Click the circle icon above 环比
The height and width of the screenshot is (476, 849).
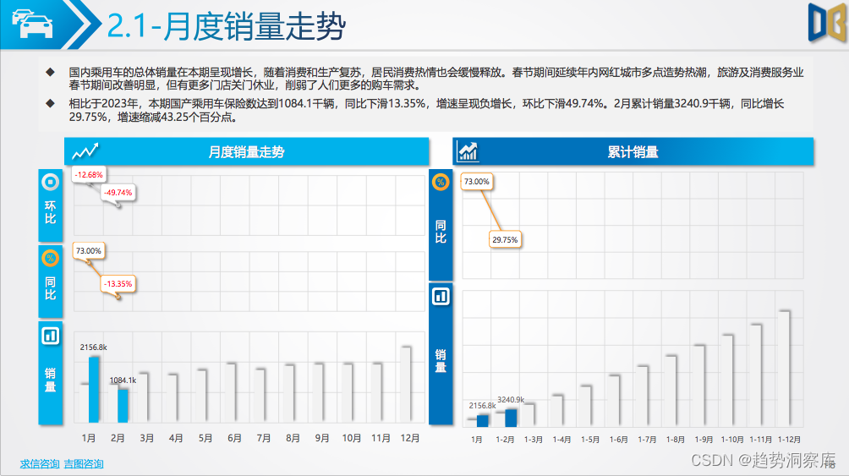[x=51, y=182]
